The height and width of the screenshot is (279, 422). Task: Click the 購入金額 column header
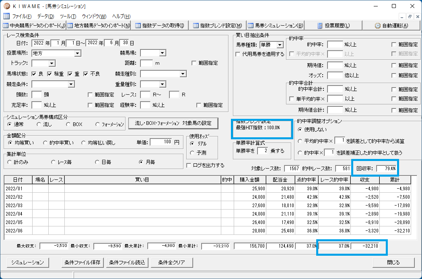pyautogui.click(x=250, y=180)
